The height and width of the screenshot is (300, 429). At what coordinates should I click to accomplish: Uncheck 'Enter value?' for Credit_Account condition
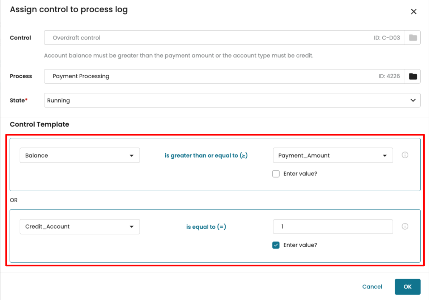[276, 245]
